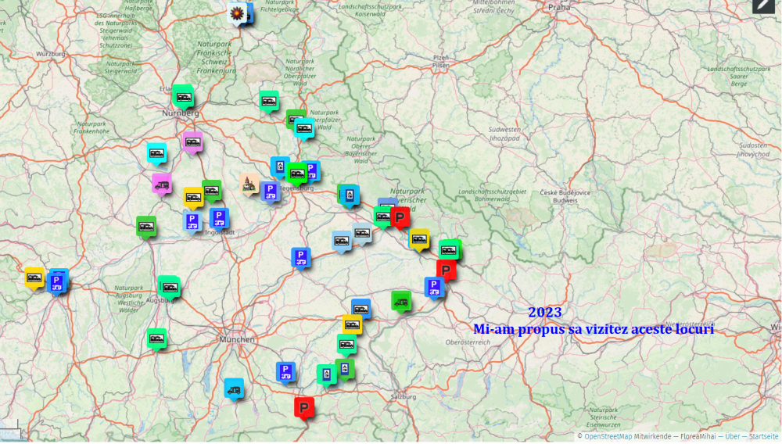This screenshot has width=782, height=444.
Task: Click the red parking marker near Salzburg
Action: pyautogui.click(x=303, y=407)
